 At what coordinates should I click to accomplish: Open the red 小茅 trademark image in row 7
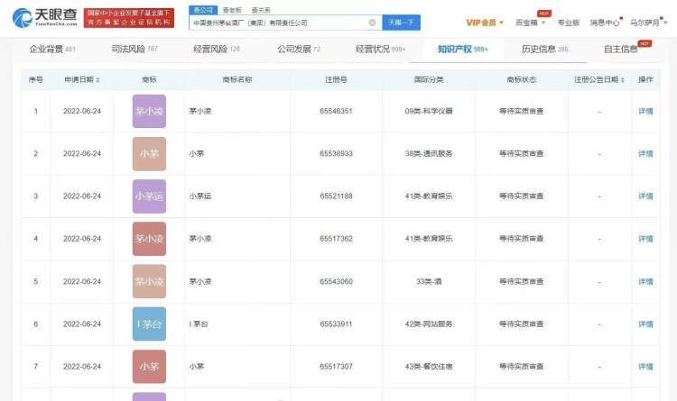[149, 367]
